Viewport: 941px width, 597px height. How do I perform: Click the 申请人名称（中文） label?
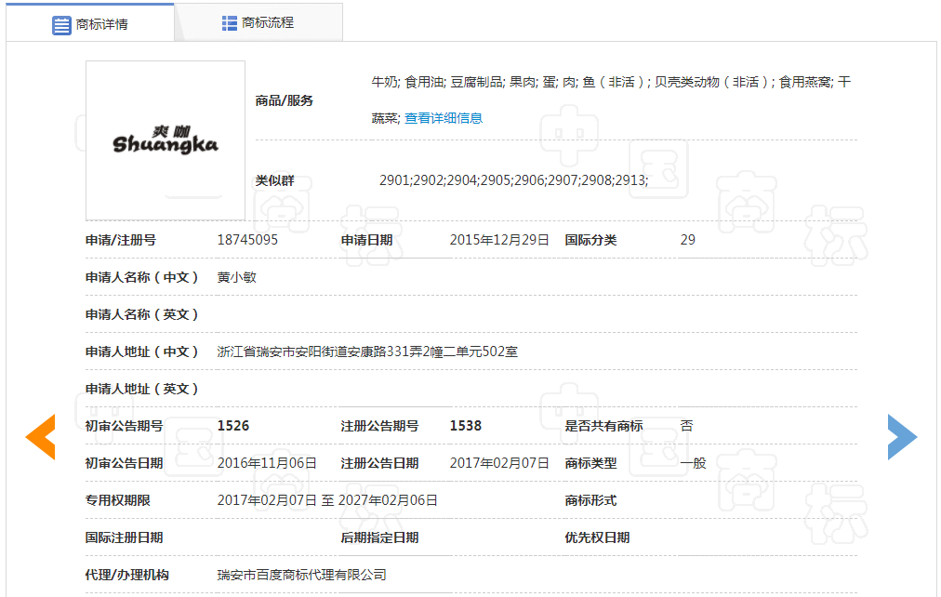(x=141, y=277)
